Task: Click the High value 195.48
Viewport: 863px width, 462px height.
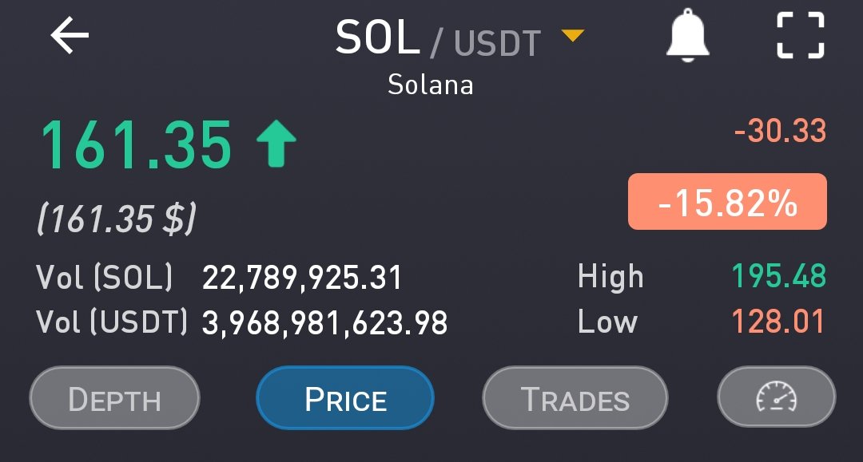Action: [779, 277]
